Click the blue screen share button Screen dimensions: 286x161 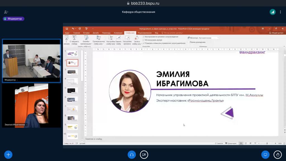coord(265,155)
